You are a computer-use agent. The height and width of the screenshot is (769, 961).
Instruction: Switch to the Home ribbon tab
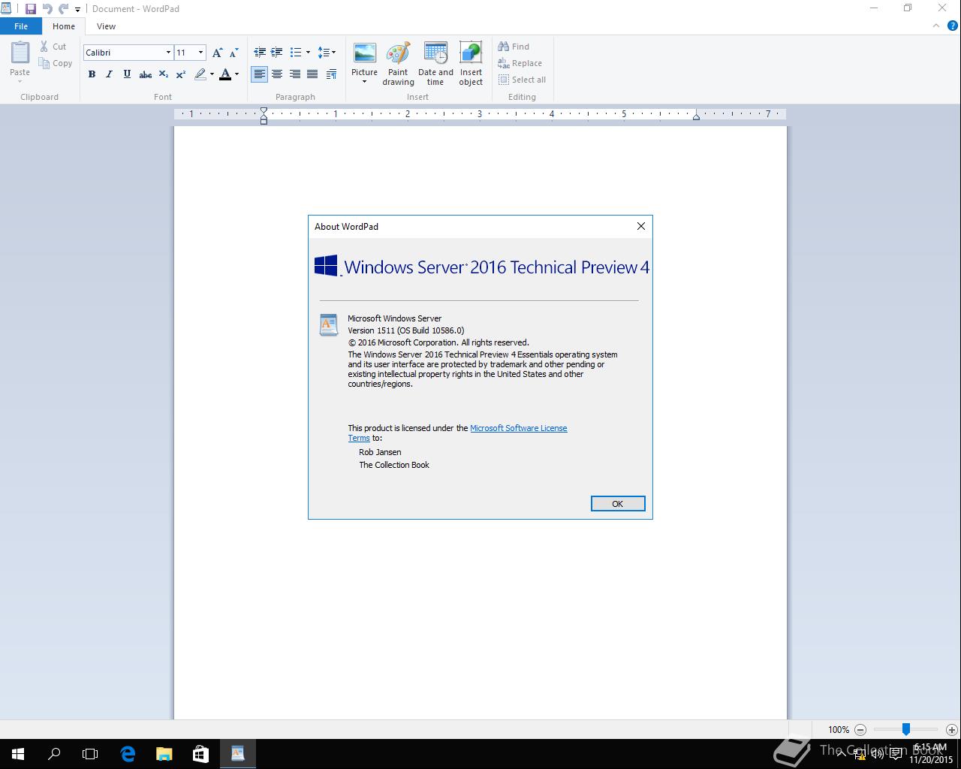click(64, 26)
